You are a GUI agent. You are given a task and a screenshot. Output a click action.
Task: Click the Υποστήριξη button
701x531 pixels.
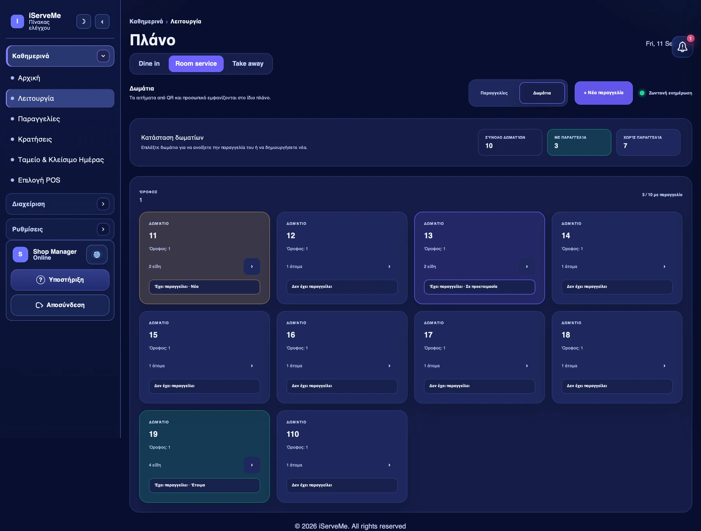(60, 280)
